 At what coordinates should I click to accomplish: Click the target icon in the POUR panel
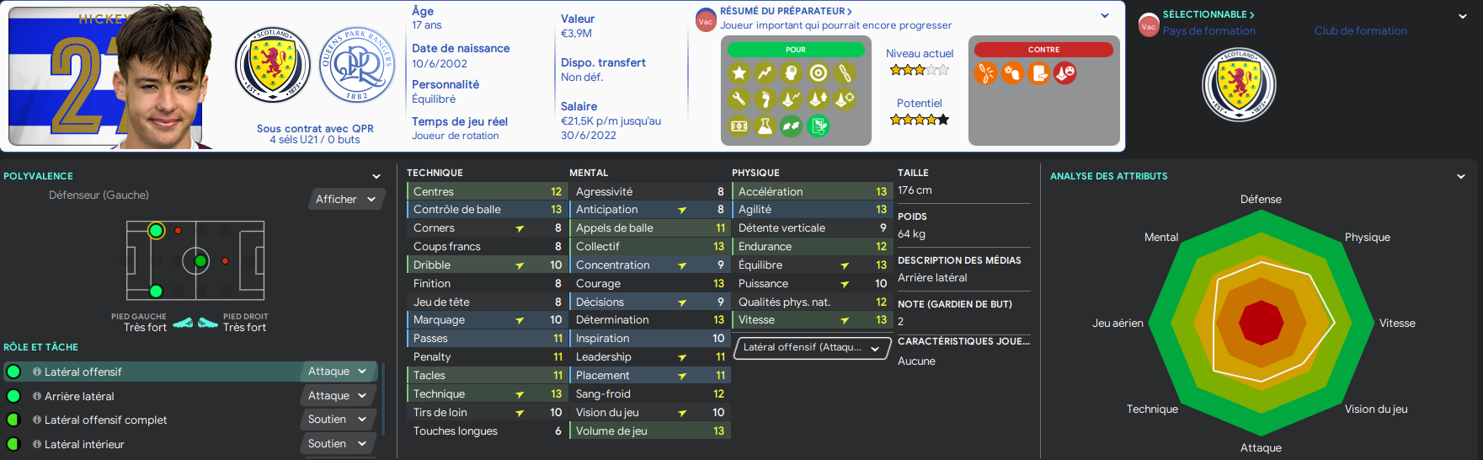coord(818,73)
